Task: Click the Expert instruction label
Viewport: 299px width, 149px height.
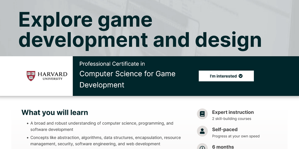Action: pyautogui.click(x=233, y=112)
